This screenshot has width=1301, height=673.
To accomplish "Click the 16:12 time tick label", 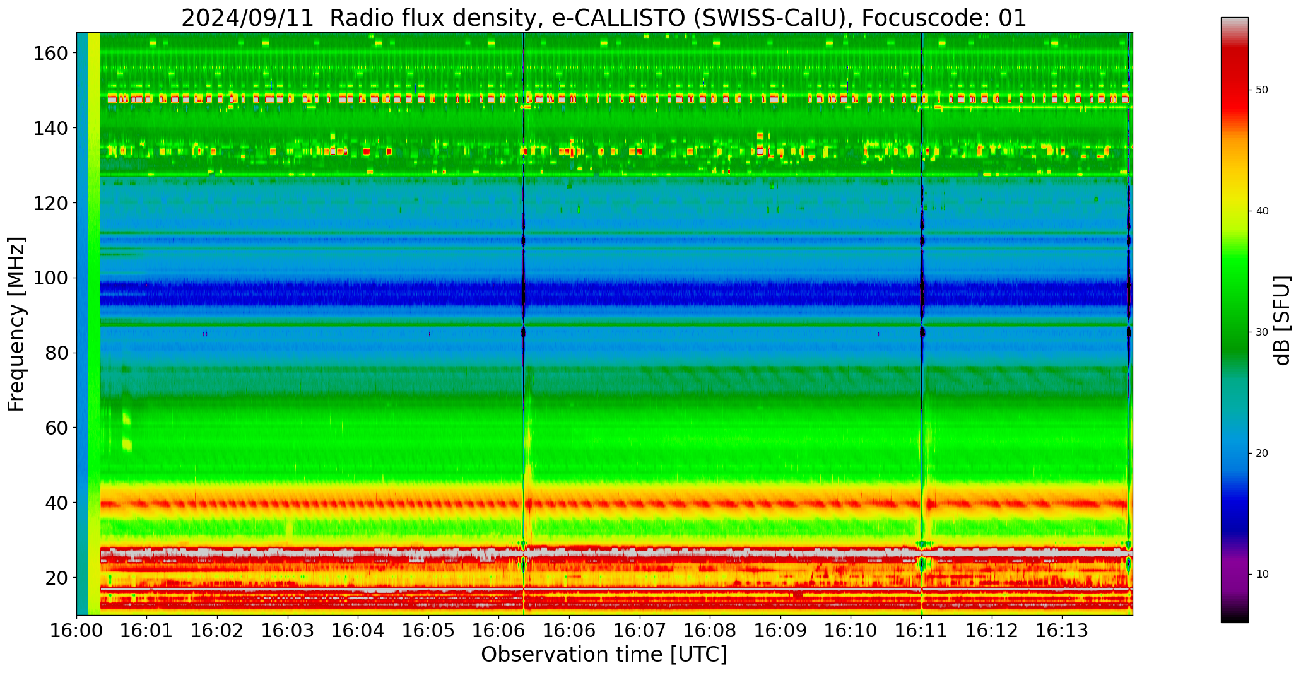I will pyautogui.click(x=991, y=631).
